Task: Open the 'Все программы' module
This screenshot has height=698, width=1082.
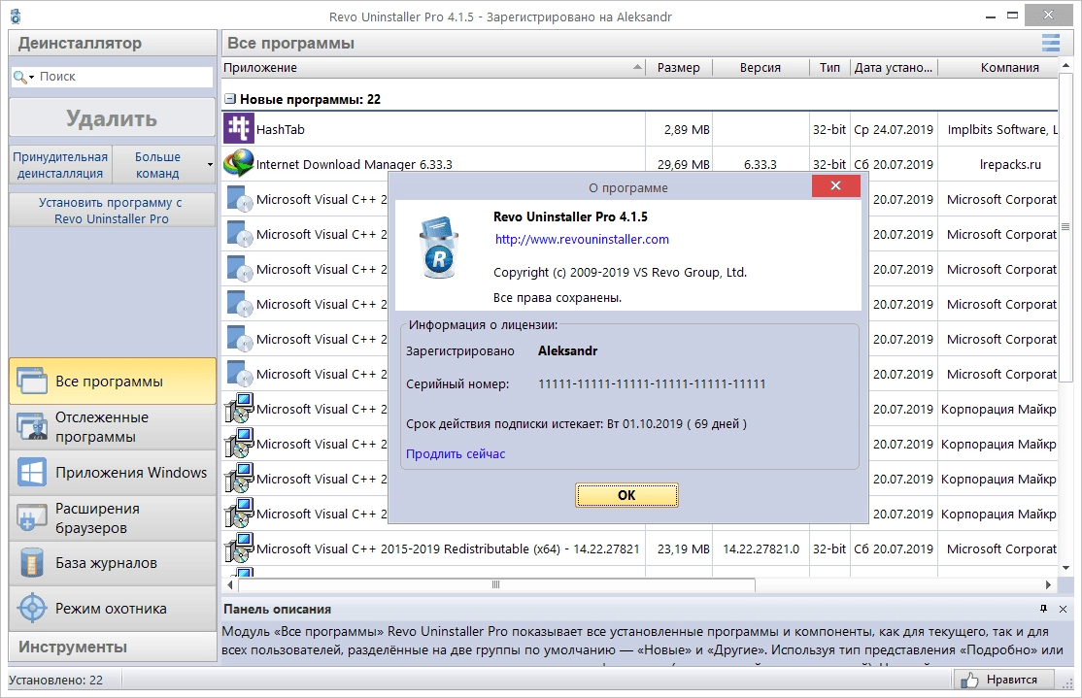Action: click(x=113, y=381)
